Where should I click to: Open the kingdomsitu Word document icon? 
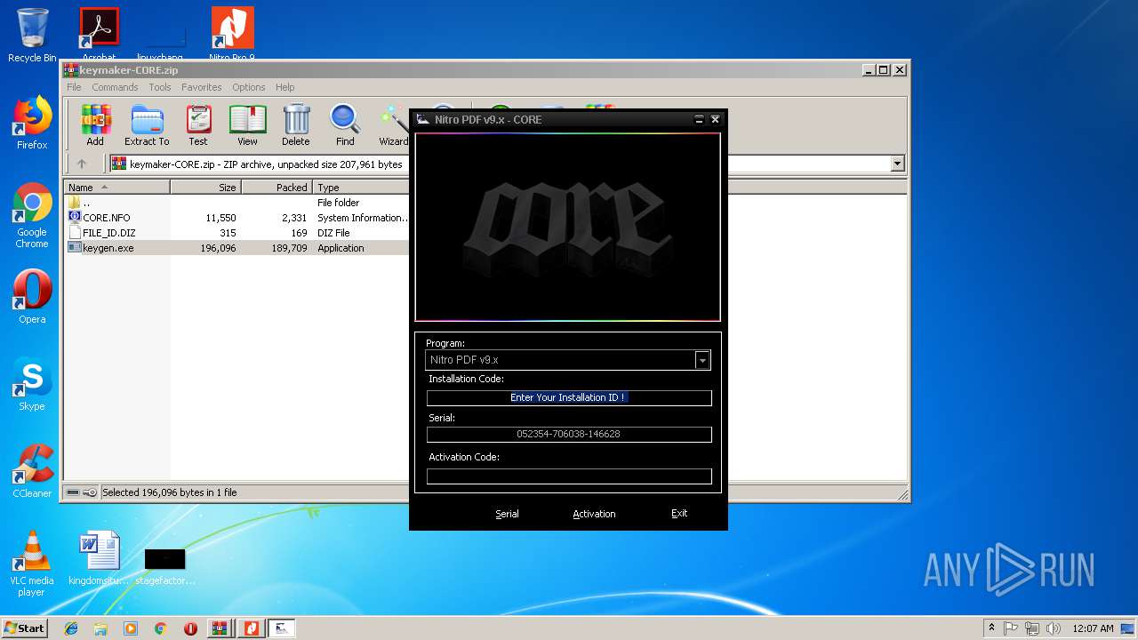click(99, 558)
